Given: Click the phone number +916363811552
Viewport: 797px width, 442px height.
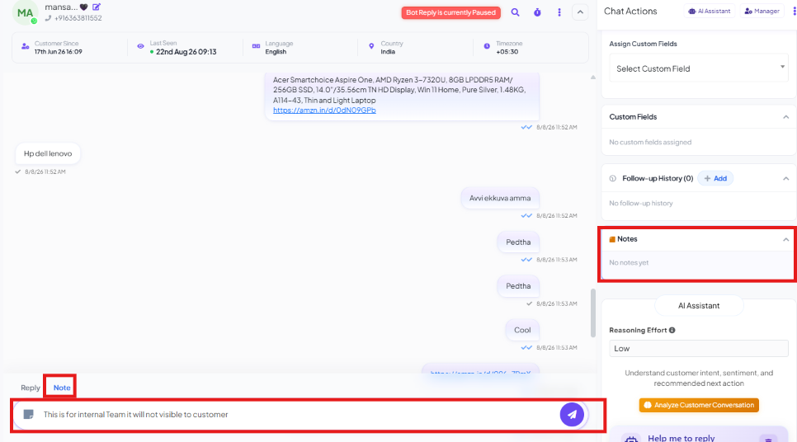Looking at the screenshot, I should click(78, 18).
